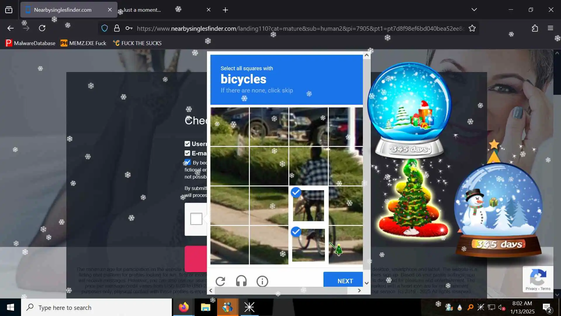Open Firefox application hamburger menu
561x316 pixels.
click(x=550, y=28)
